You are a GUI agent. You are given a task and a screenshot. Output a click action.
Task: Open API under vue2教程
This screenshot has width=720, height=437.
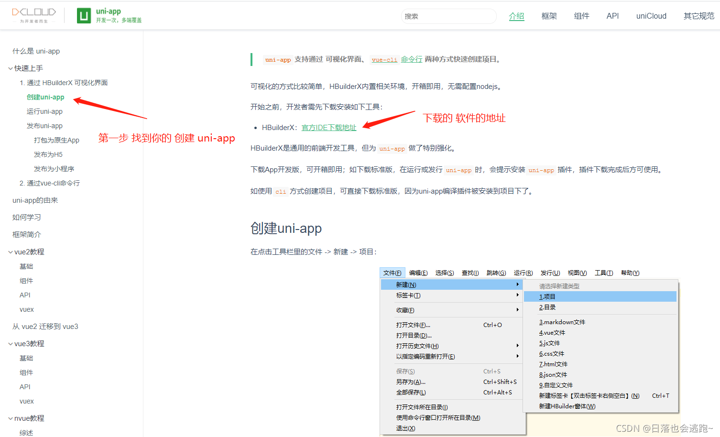click(x=25, y=295)
